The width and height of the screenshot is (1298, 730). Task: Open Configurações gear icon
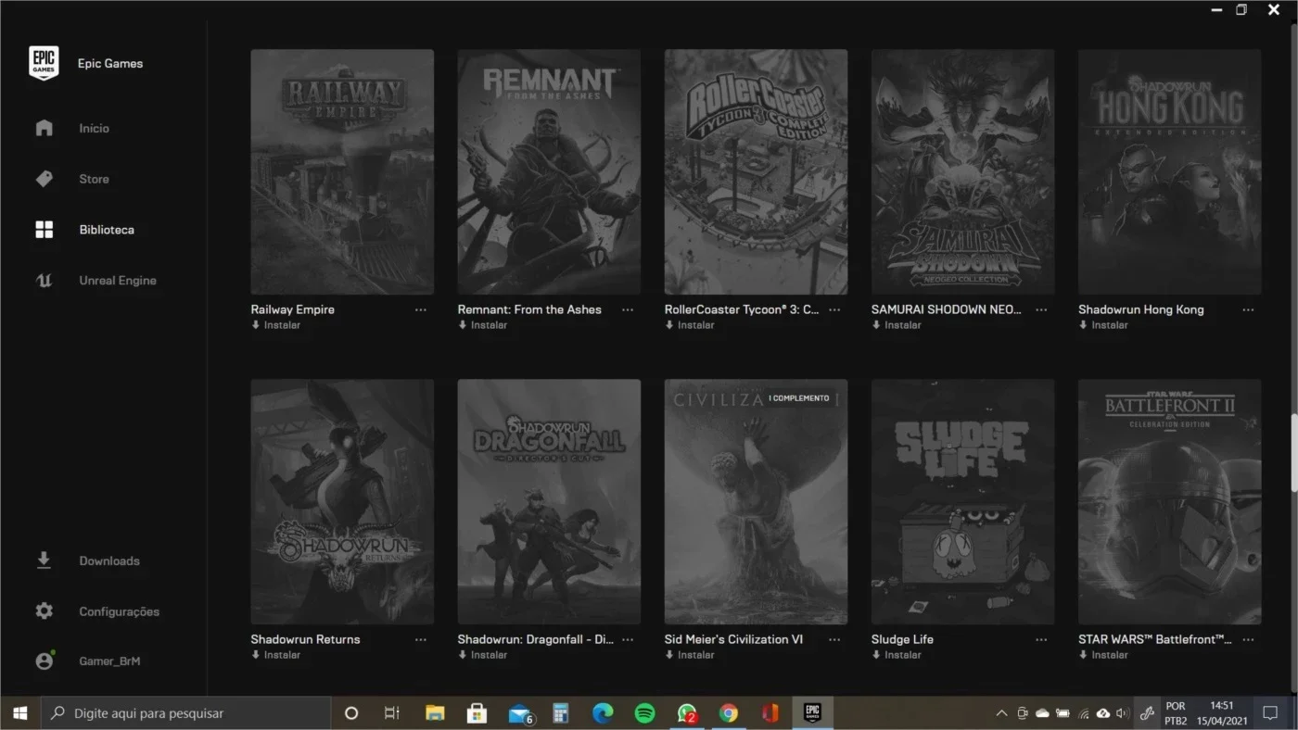[x=44, y=611]
